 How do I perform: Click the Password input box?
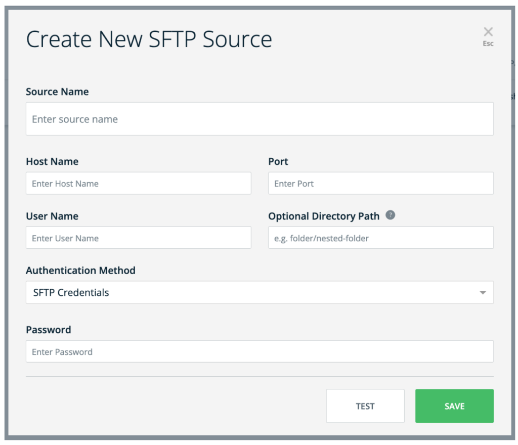point(260,351)
